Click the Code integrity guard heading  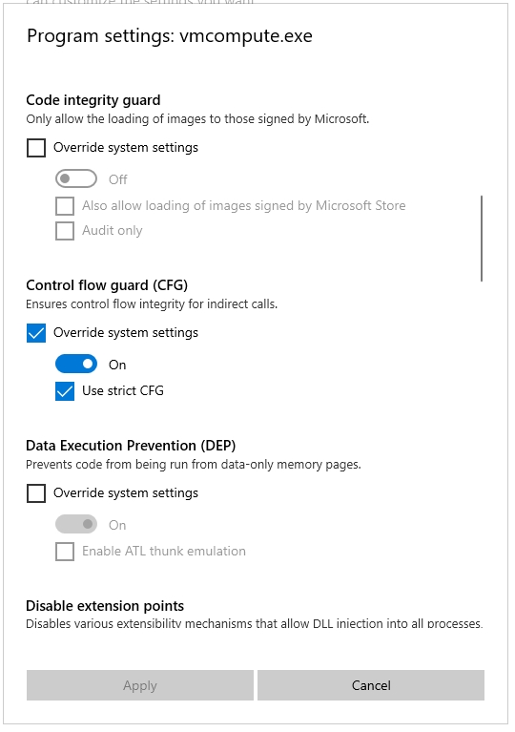pyautogui.click(x=93, y=100)
